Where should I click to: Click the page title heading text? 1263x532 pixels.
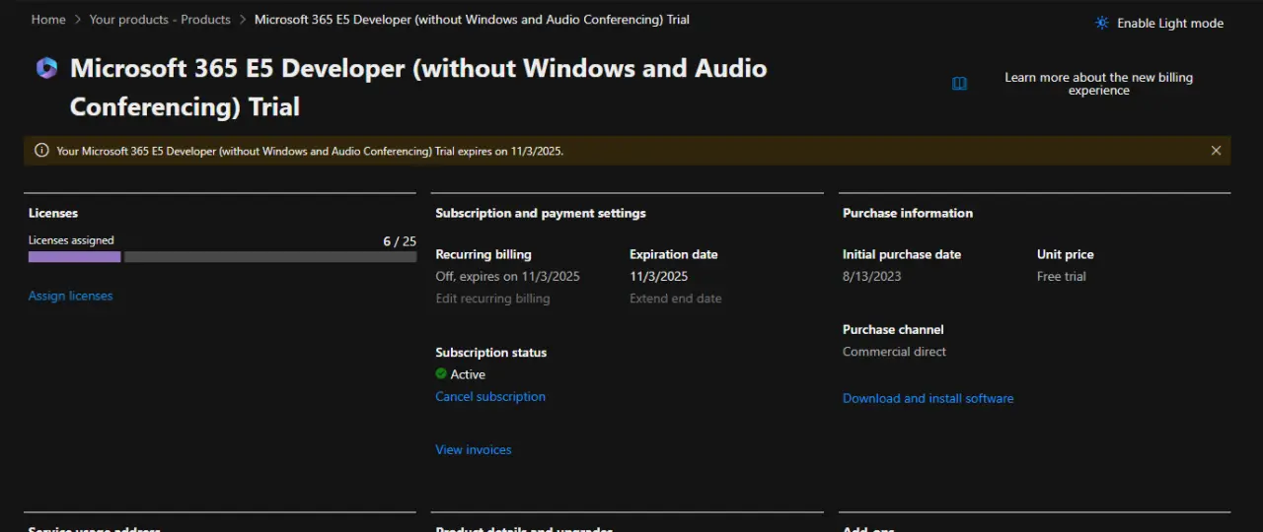(x=418, y=87)
